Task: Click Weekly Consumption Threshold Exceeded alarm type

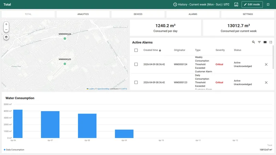Action: [x=203, y=64]
